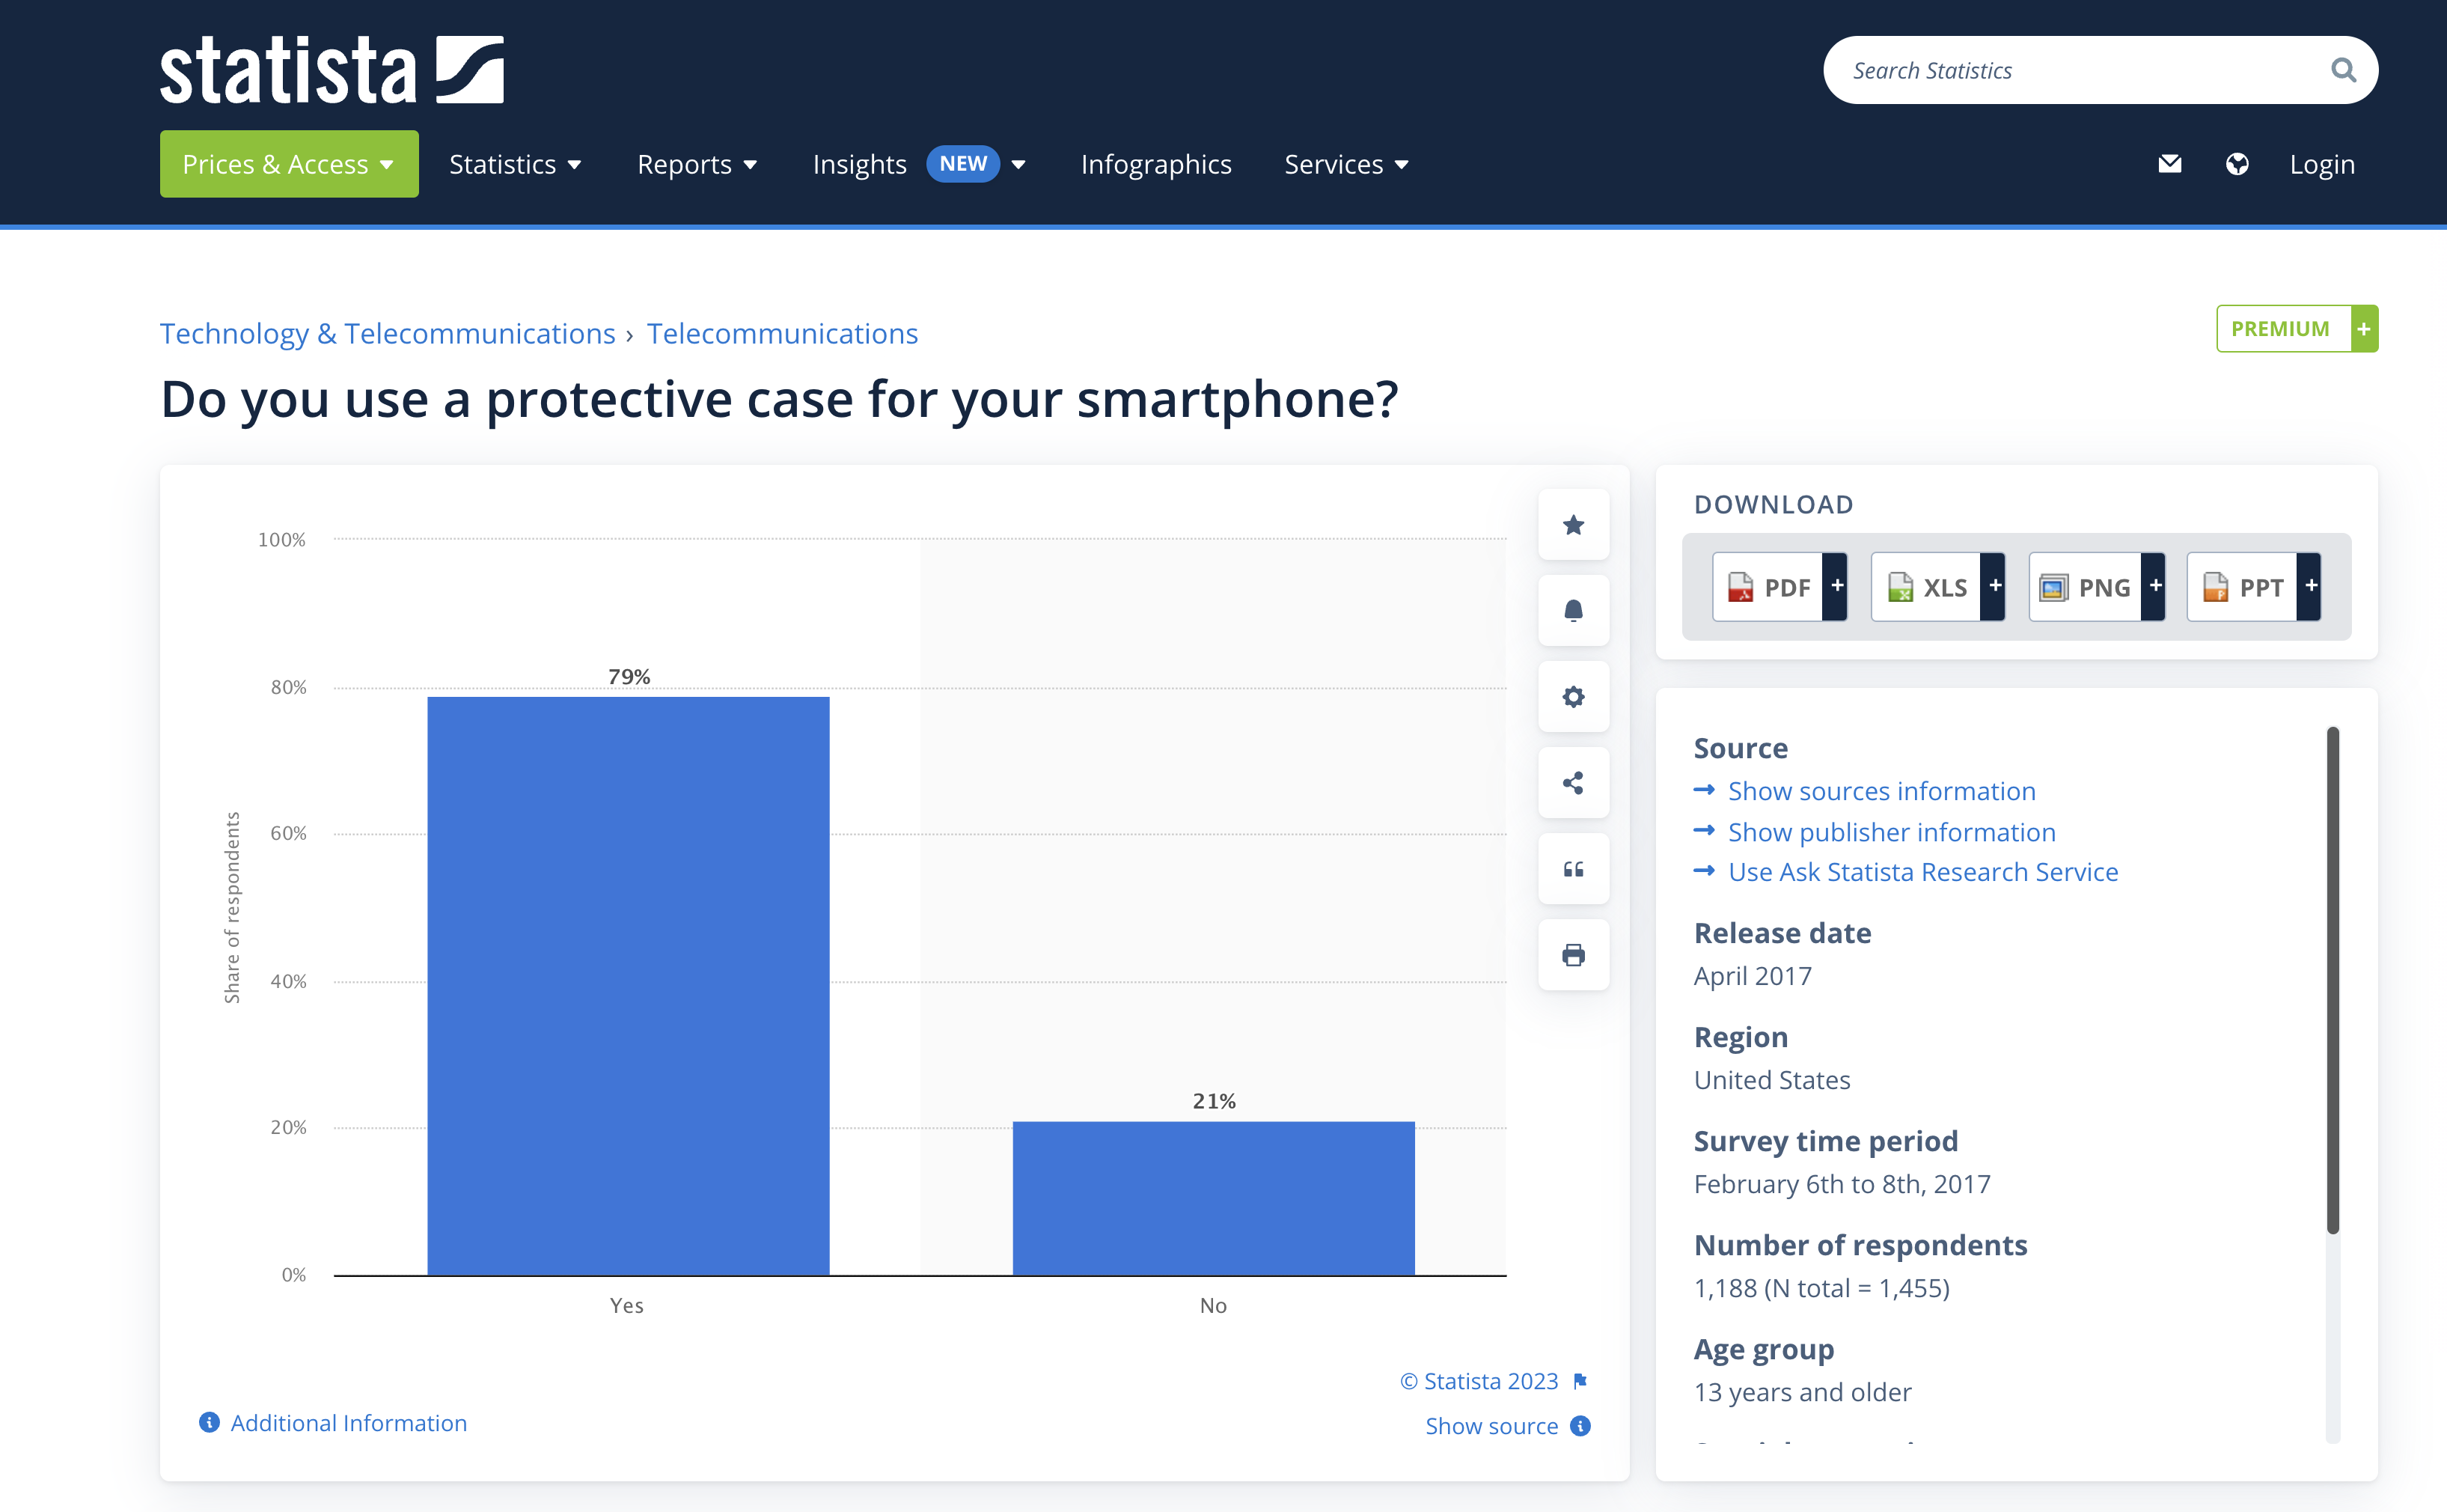Click Show sources information link
This screenshot has height=1512, width=2447.
point(1881,791)
